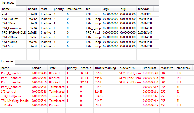Screen dimensions: 194x113
Task: Select the SWI_1000ms row
Action: point(10,19)
